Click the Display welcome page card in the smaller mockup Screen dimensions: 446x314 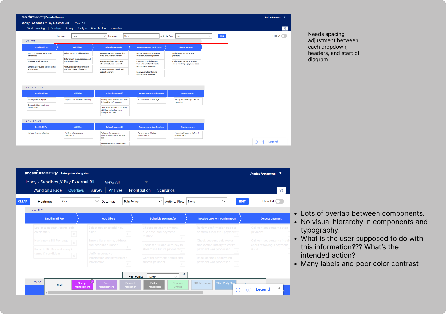click(42, 100)
